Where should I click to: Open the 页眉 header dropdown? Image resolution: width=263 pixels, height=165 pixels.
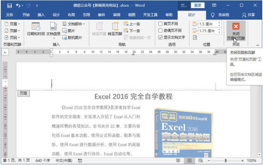pos(12,24)
